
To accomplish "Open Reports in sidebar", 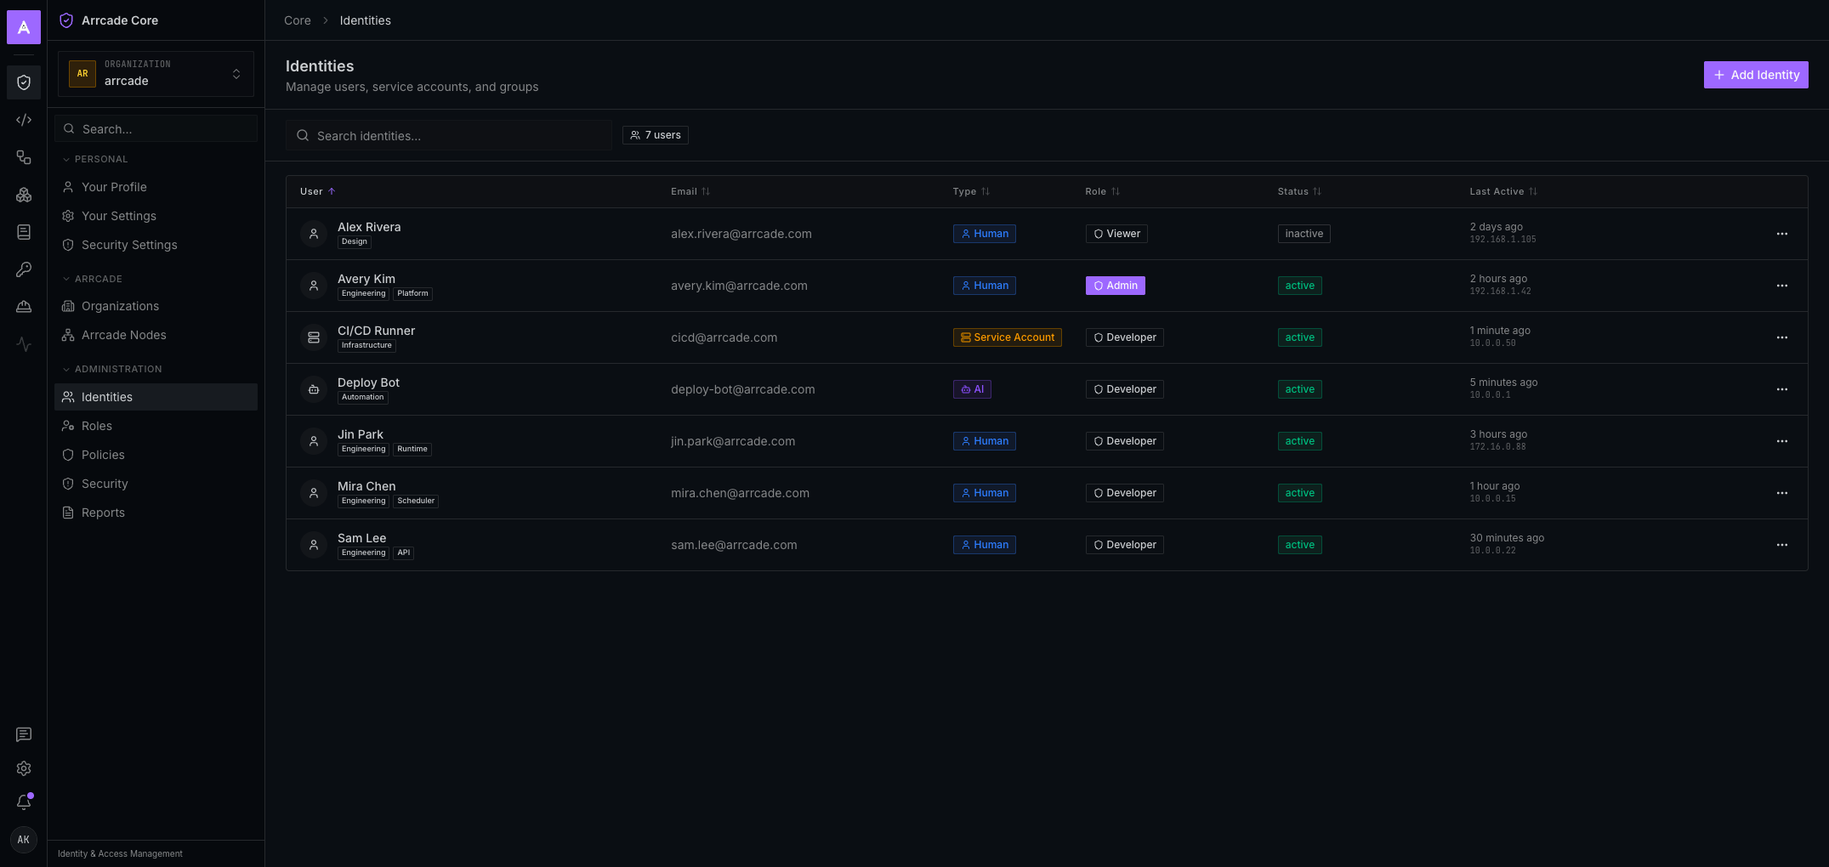I will click(156, 513).
